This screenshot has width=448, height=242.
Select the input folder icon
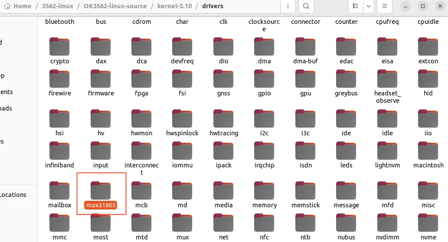[101, 151]
